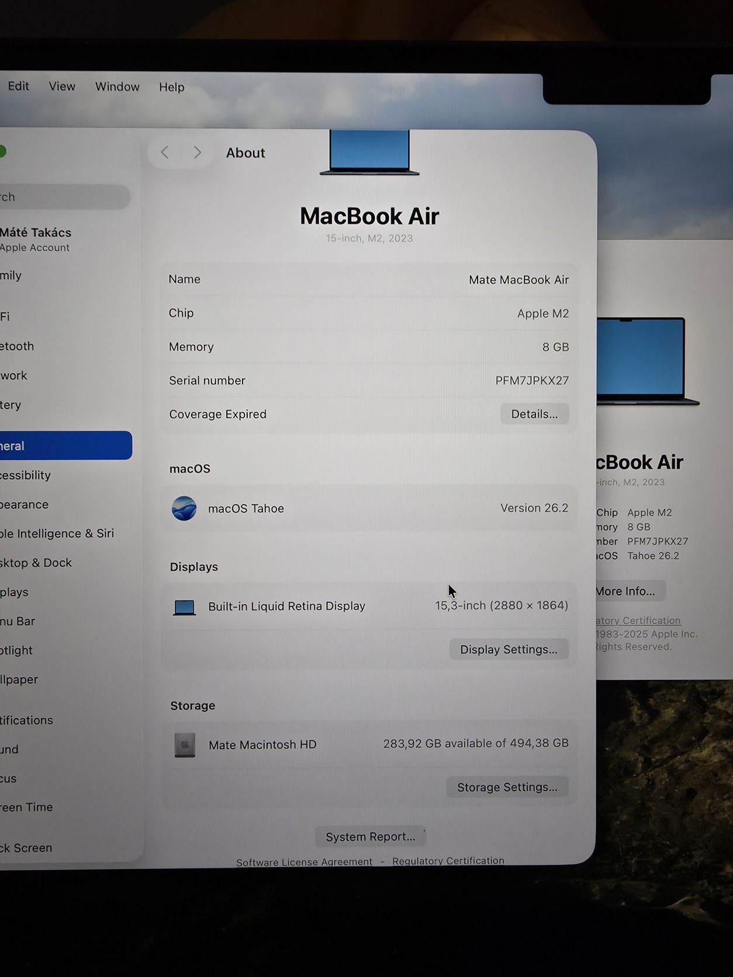Click Tahoe 26.2 in About This Mac window
This screenshot has height=977, width=733.
pyautogui.click(x=653, y=556)
